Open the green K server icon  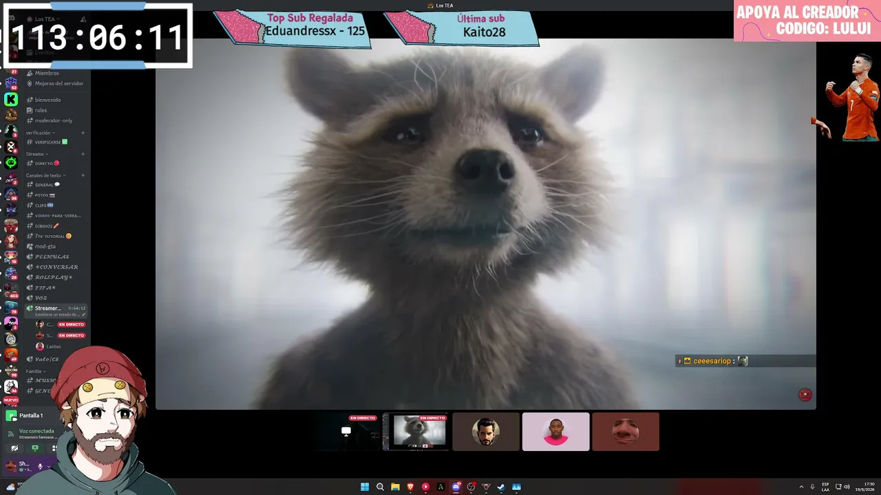pyautogui.click(x=11, y=100)
